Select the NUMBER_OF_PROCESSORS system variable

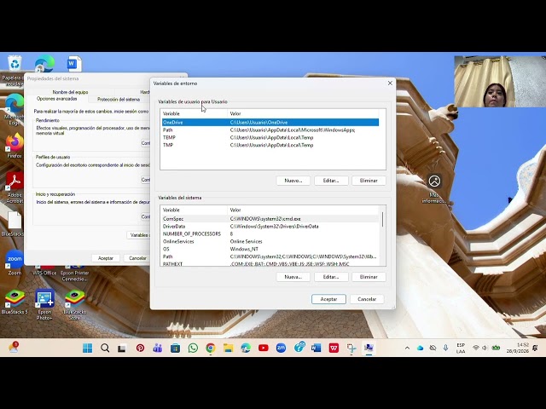(x=270, y=234)
